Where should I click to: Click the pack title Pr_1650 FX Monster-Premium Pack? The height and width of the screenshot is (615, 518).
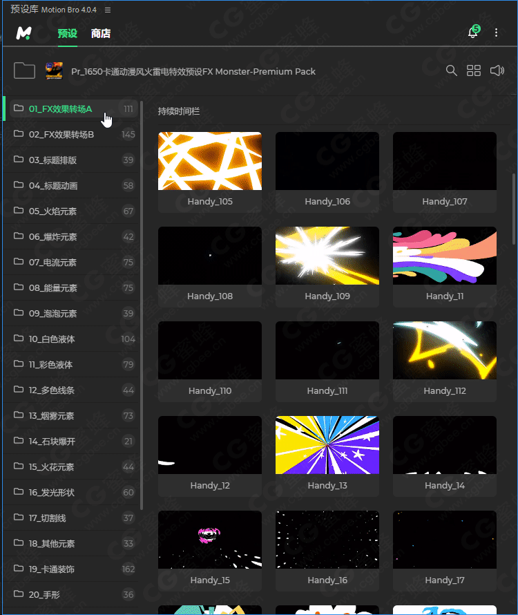tap(193, 71)
